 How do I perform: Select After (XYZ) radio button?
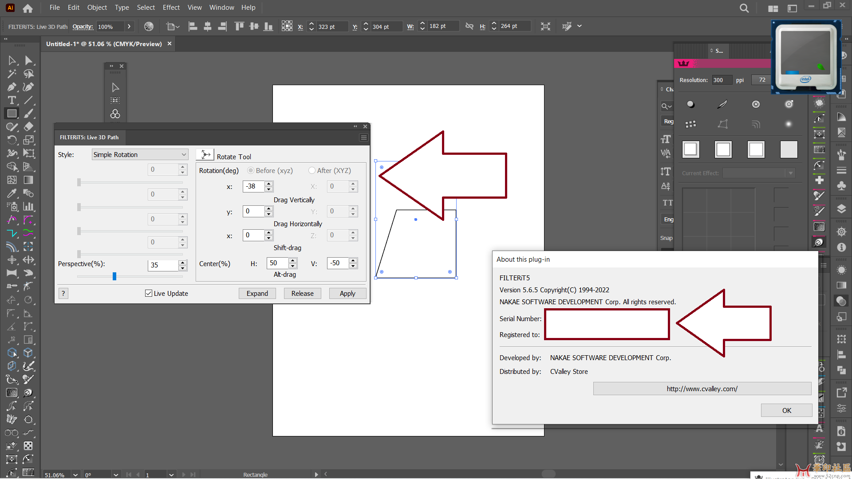pos(312,170)
